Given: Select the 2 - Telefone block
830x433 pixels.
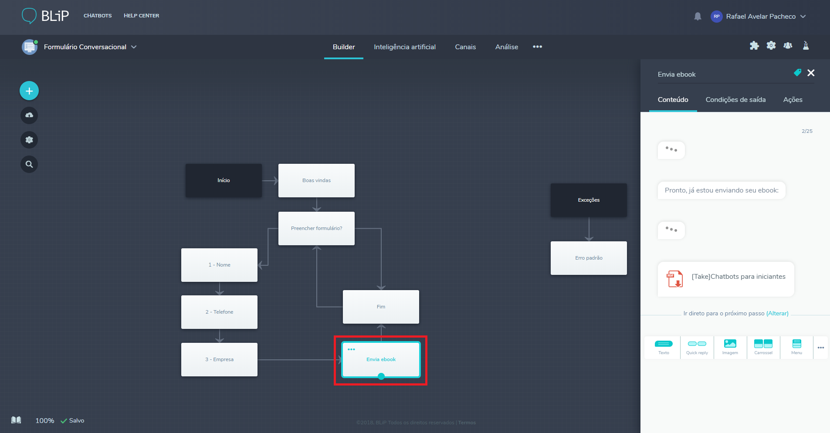Looking at the screenshot, I should (x=219, y=312).
